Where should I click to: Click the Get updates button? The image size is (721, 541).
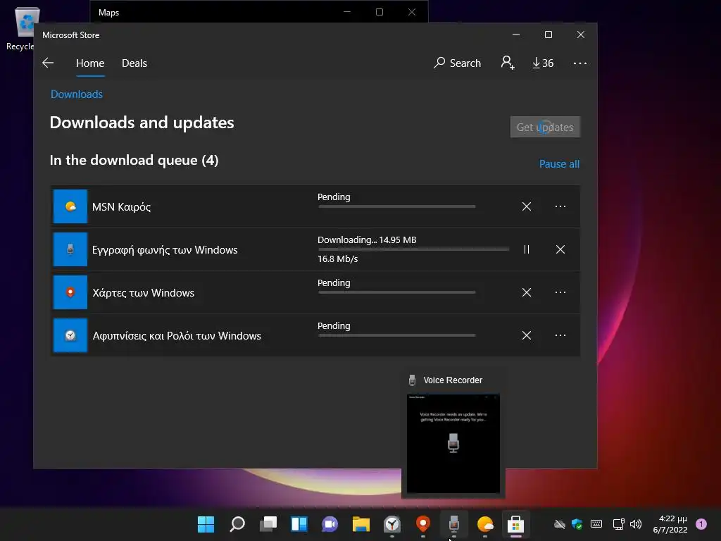pyautogui.click(x=546, y=127)
